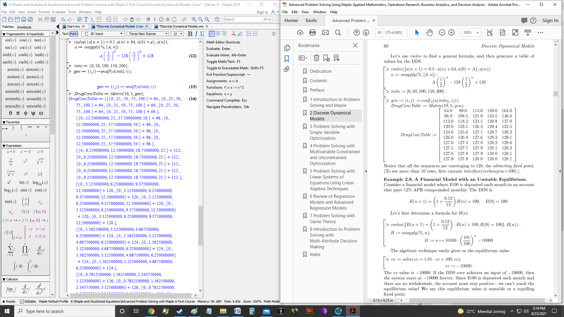
Task: Delete selected bookmark with trash icon
Action: point(316,58)
